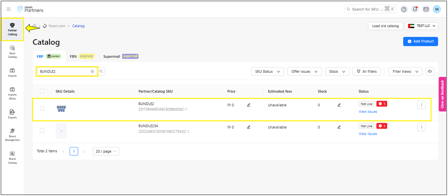Expand the SKU Status filter dropdown

(267, 72)
